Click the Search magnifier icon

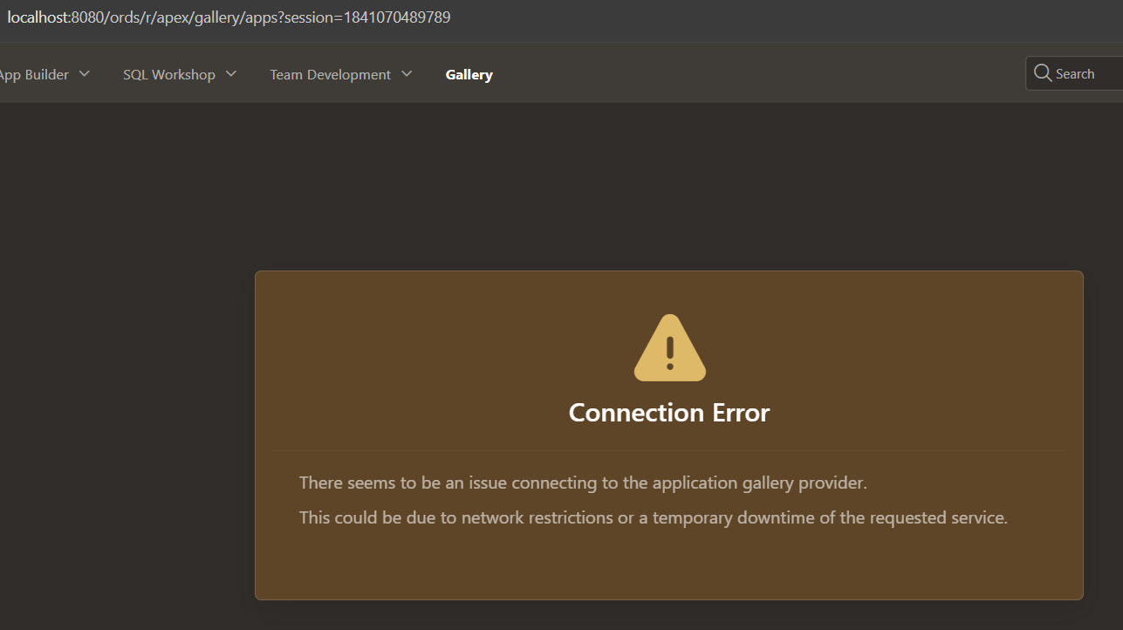[1042, 73]
